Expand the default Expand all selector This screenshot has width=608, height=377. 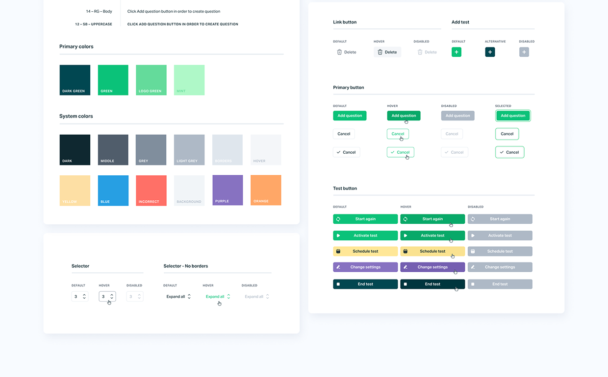178,297
